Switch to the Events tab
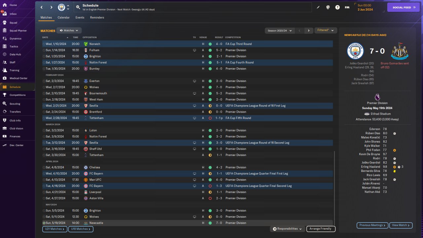This screenshot has height=238, width=423. point(80,18)
